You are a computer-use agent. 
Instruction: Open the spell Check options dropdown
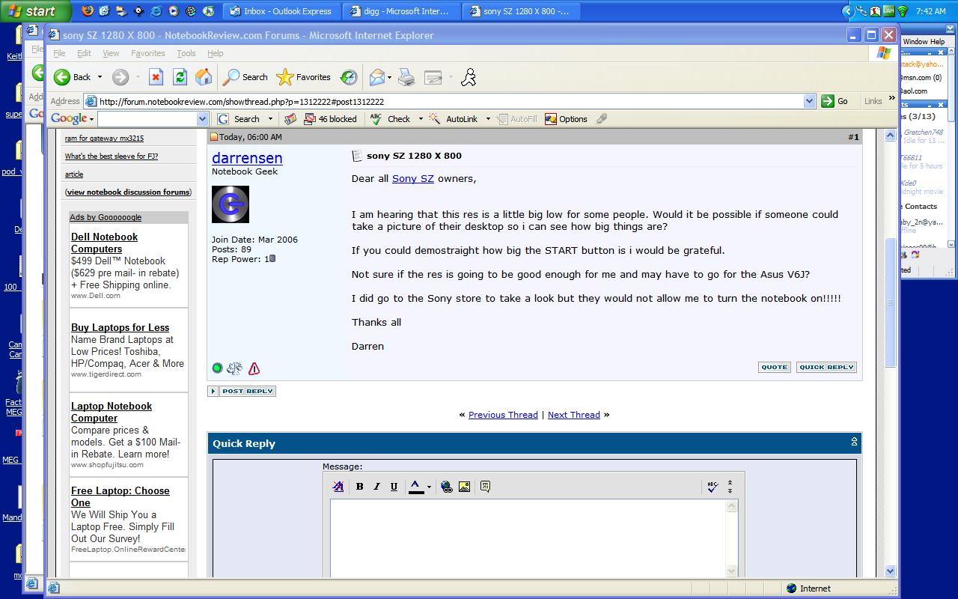(x=421, y=119)
